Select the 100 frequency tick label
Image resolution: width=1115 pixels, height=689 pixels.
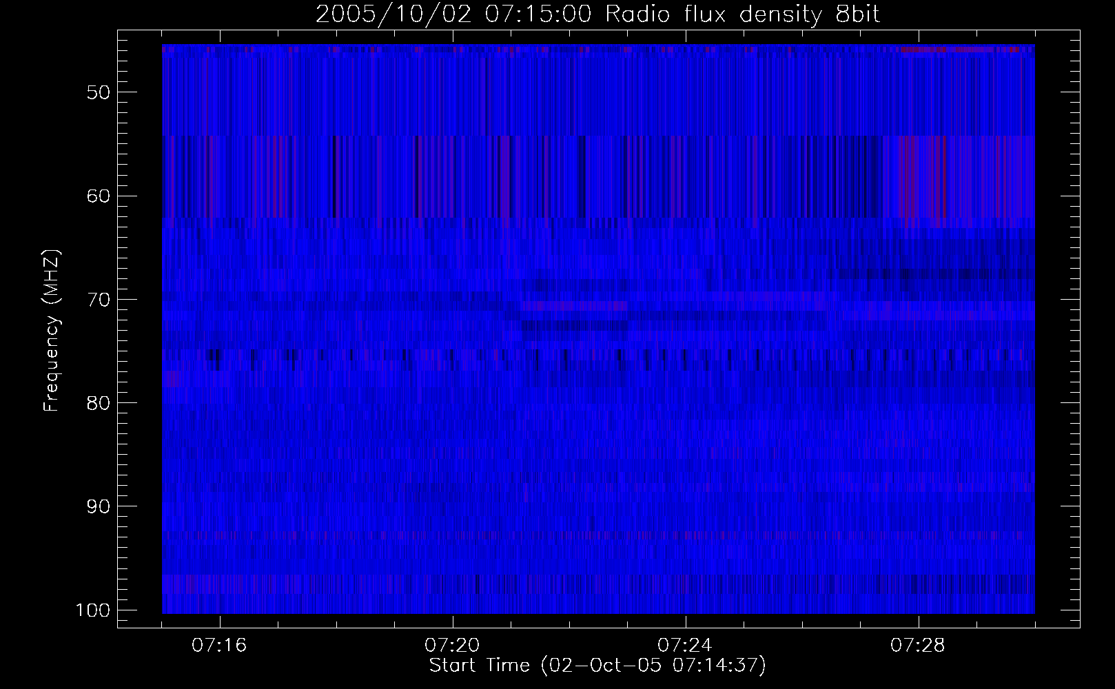coord(93,610)
